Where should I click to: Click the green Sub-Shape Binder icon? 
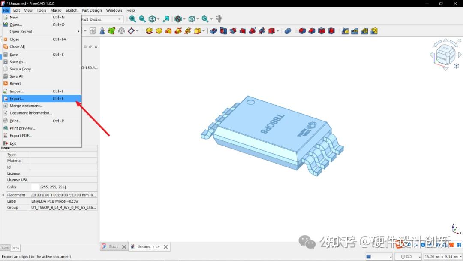coord(111,31)
